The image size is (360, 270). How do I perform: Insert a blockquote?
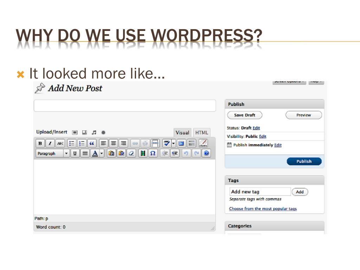coord(92,143)
